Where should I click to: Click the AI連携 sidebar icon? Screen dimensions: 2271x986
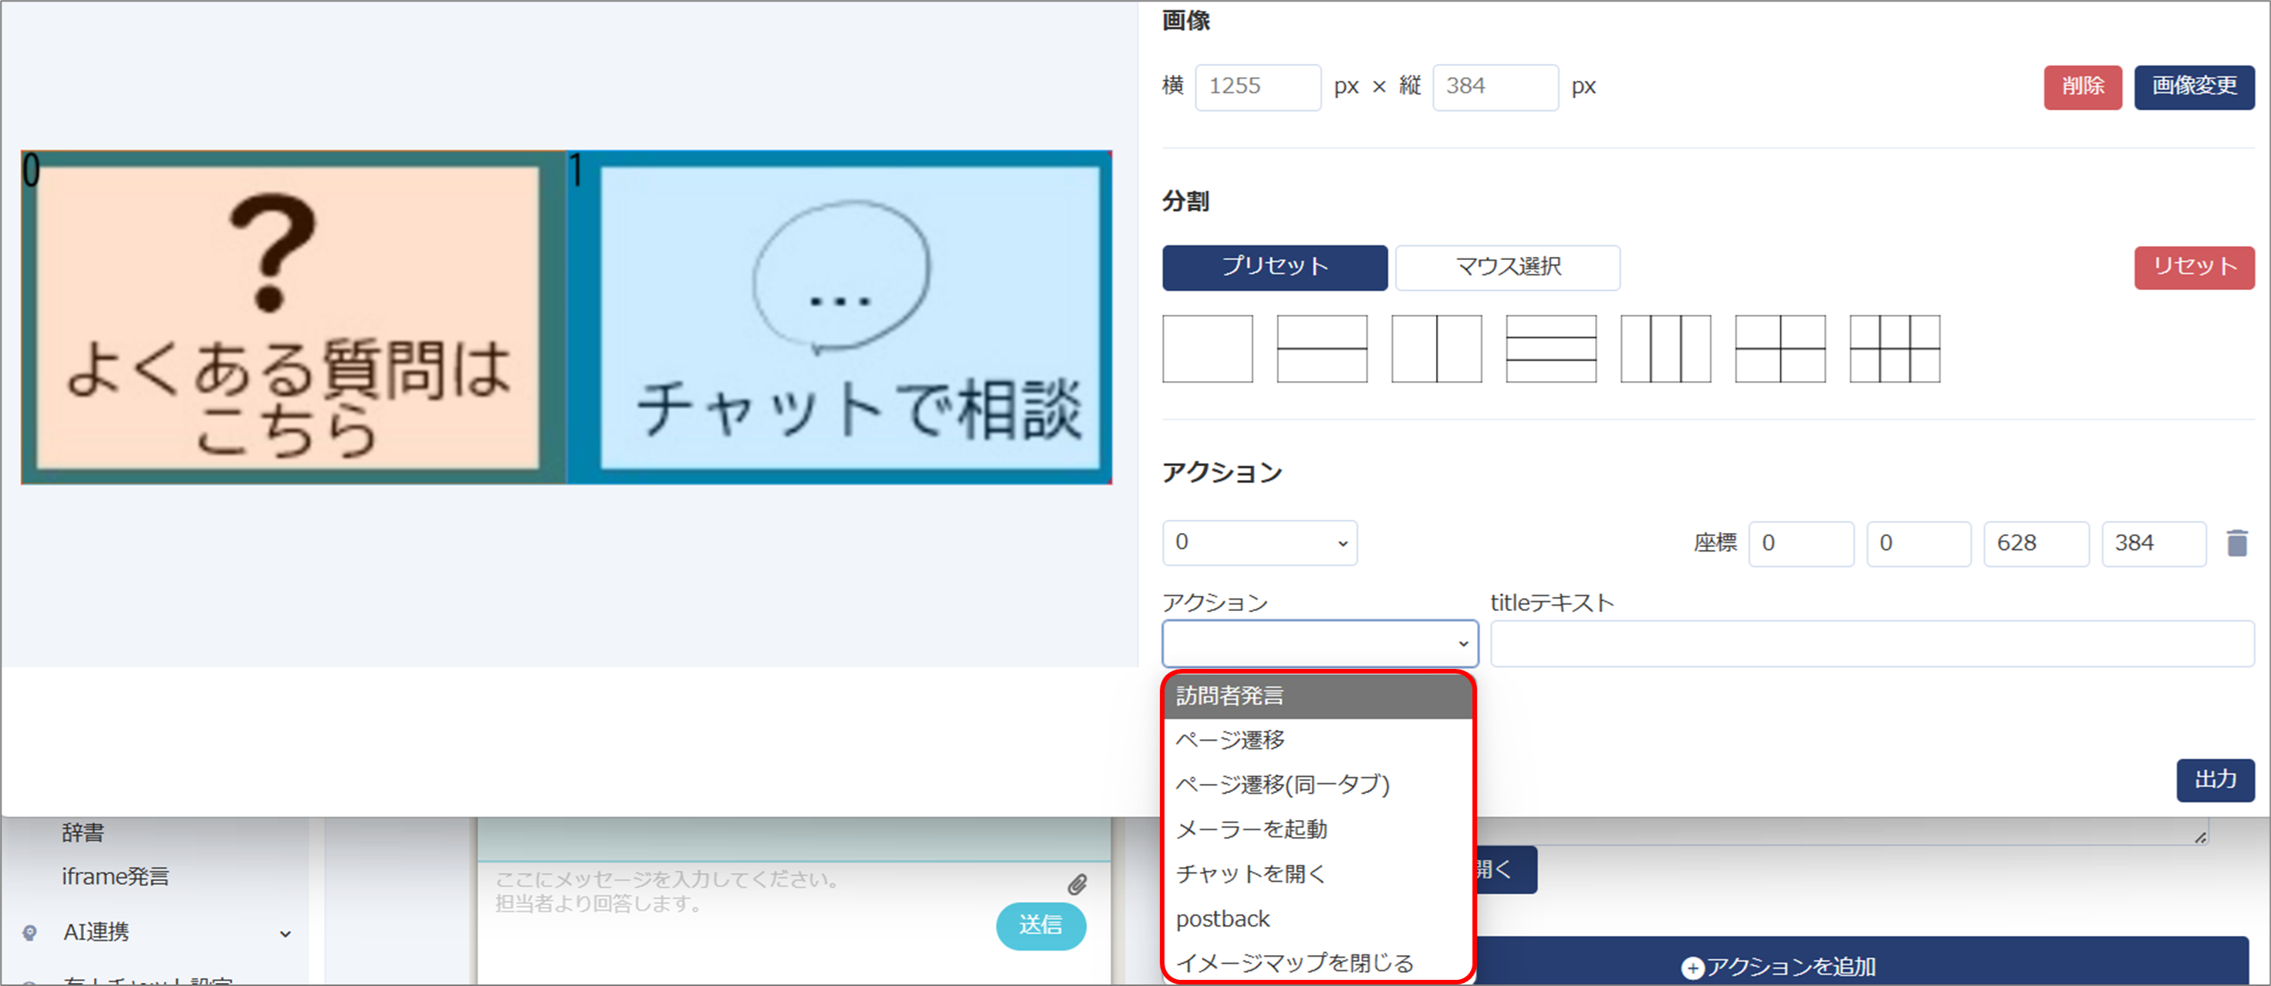(x=30, y=932)
